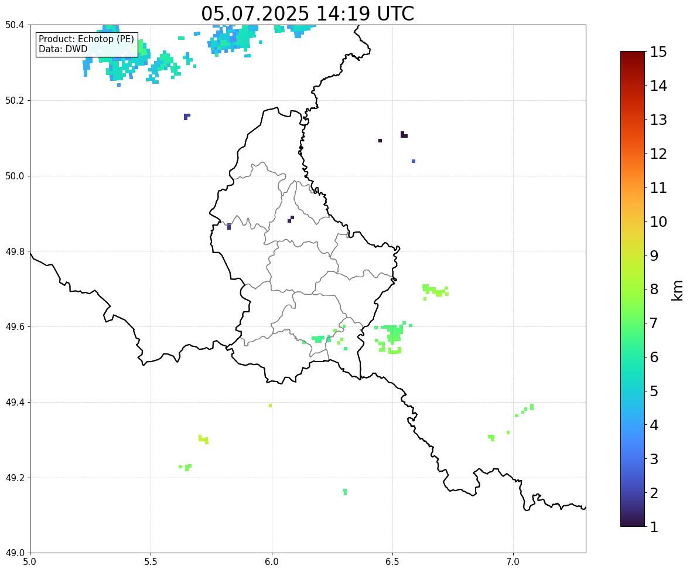This screenshot has width=690, height=572.
Task: Click the dark red end of the colorbar
Action: pyautogui.click(x=633, y=56)
